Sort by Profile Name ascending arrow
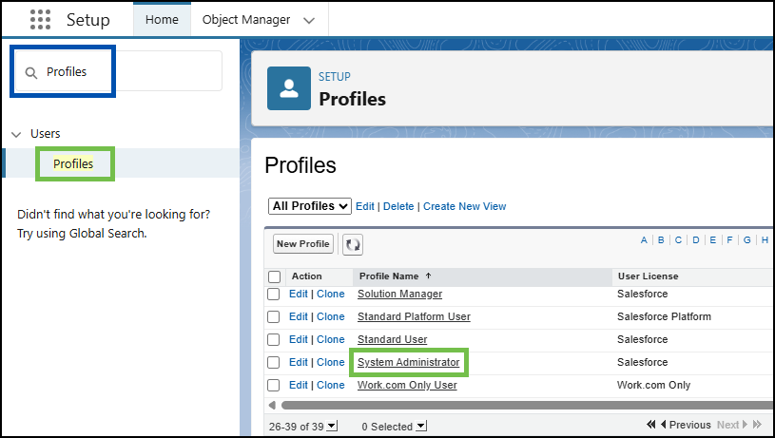This screenshot has width=775, height=438. [429, 276]
